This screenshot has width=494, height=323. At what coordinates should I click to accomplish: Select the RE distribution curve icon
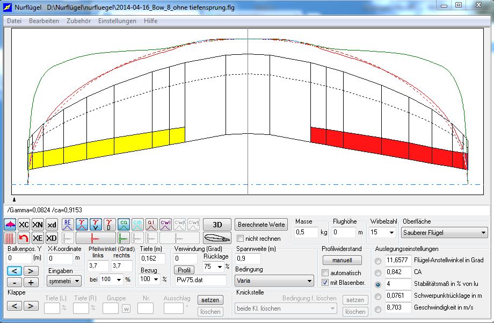pyautogui.click(x=68, y=224)
